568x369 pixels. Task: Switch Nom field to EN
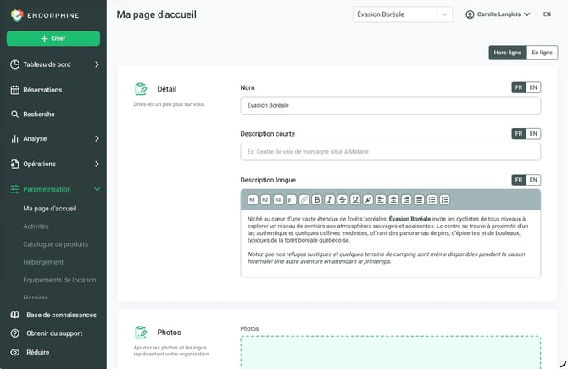[533, 87]
